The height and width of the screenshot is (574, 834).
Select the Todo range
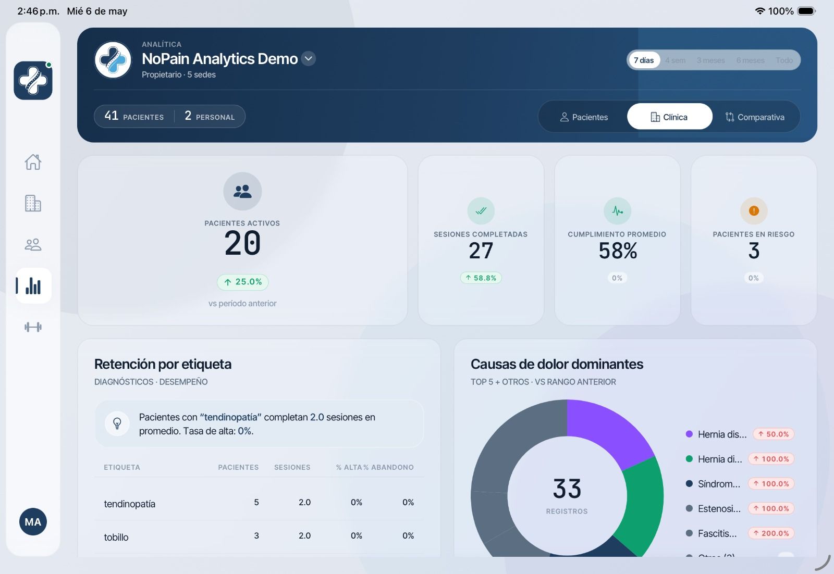click(x=784, y=60)
